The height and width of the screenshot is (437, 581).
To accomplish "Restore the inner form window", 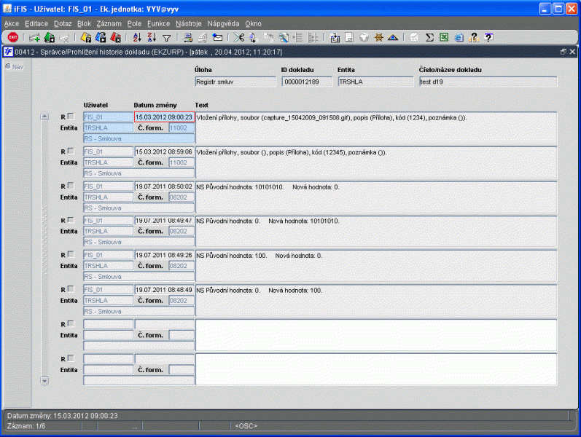I will click(564, 52).
